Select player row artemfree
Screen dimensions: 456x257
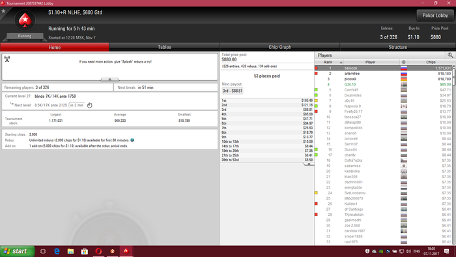click(x=383, y=74)
